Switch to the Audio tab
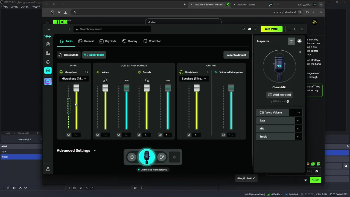Screen dimensions: 350x197 tap(66, 41)
